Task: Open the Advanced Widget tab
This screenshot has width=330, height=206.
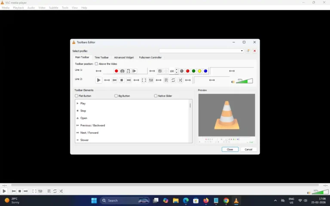Action: click(x=124, y=58)
